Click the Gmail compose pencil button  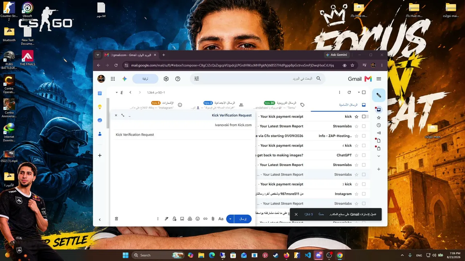(x=379, y=95)
